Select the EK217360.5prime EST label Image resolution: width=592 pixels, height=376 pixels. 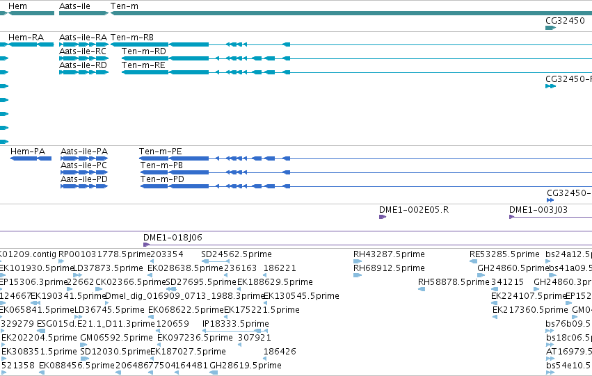530,310
